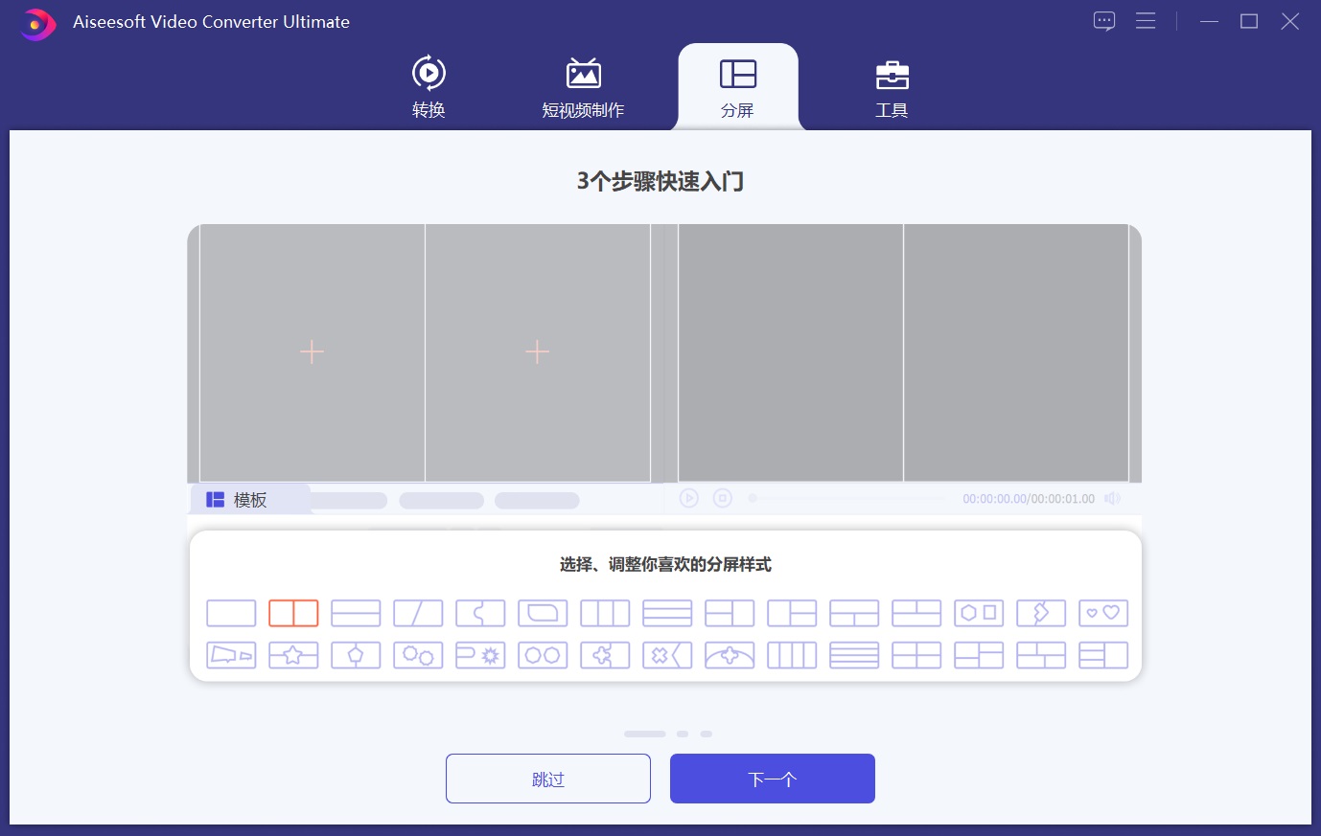Pick the two stacked rows layout template

356,613
